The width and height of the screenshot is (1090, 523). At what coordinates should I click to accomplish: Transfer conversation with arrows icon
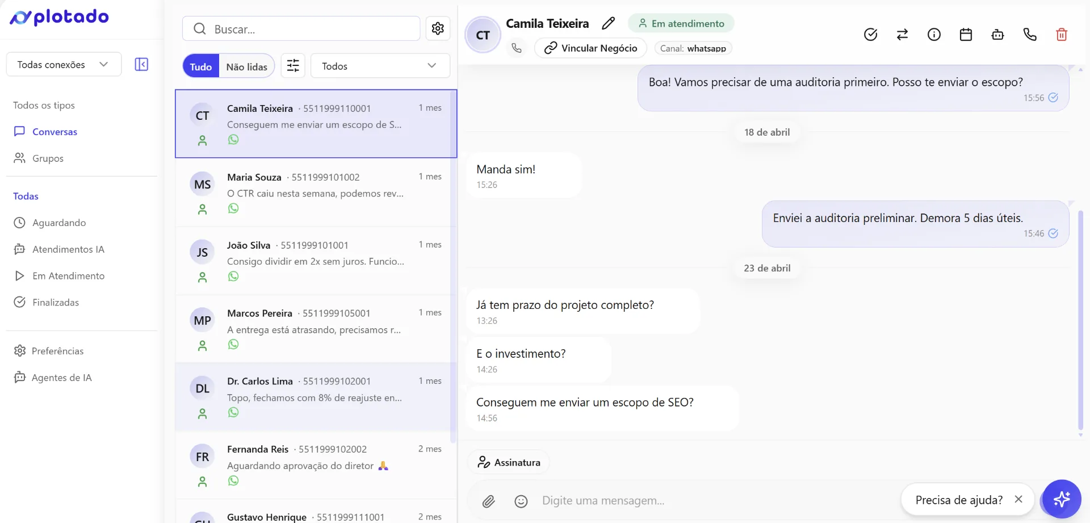(x=902, y=35)
